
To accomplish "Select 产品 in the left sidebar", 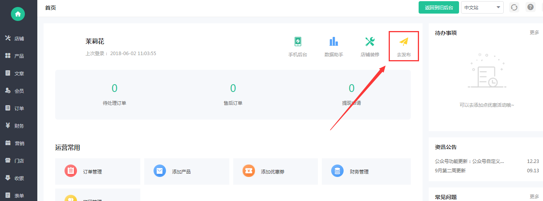I will [18, 56].
